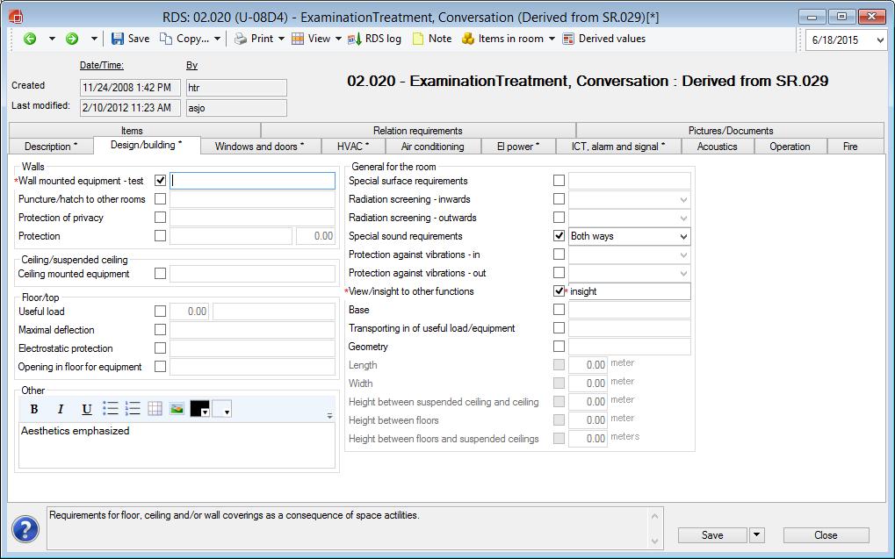This screenshot has width=895, height=559.
Task: Switch to the HVAC tab
Action: (353, 147)
